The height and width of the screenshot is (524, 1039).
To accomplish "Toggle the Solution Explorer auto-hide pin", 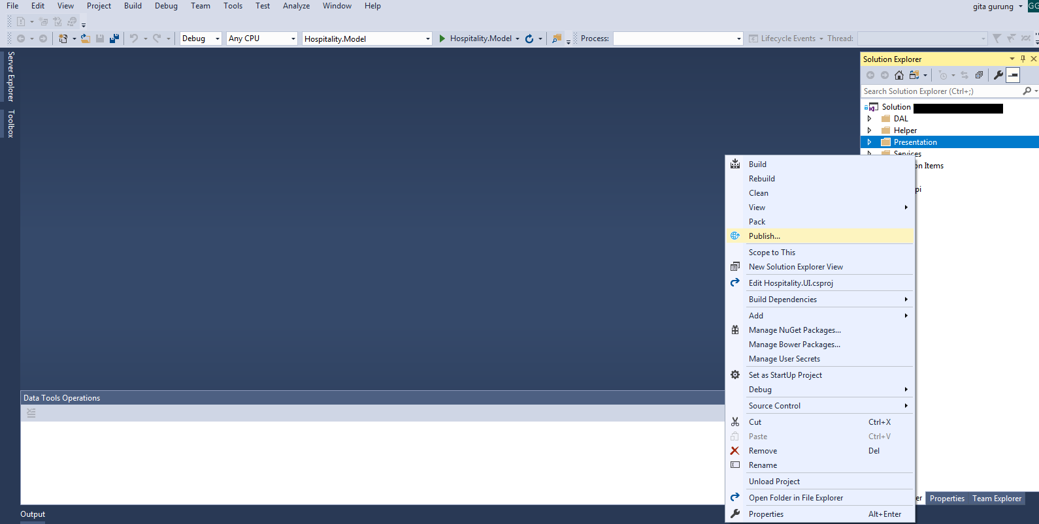I will point(1023,59).
